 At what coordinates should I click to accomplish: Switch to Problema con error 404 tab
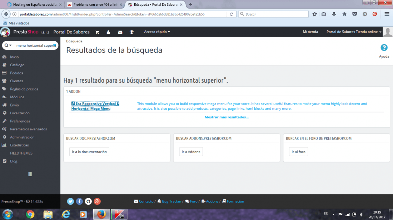pyautogui.click(x=95, y=5)
